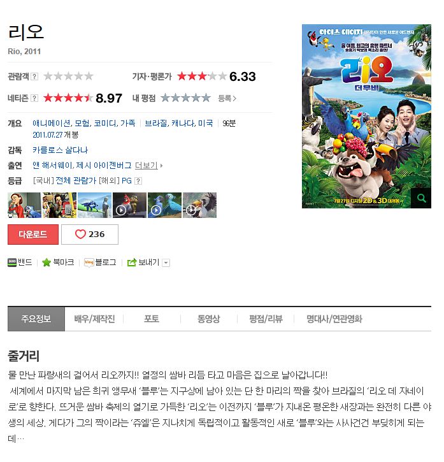Set my rating on 내 평점 stars
The height and width of the screenshot is (462, 444).
coord(185,98)
